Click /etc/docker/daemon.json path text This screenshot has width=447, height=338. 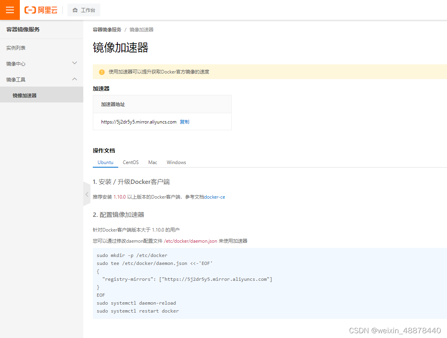point(190,241)
